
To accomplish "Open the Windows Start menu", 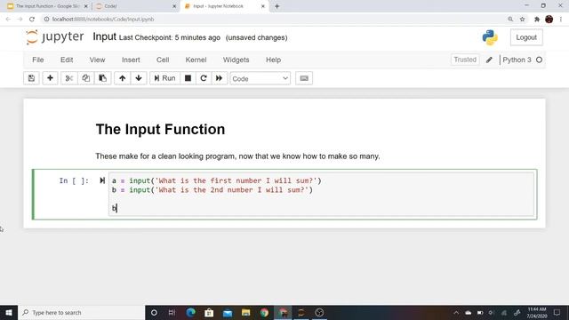I will point(9,312).
